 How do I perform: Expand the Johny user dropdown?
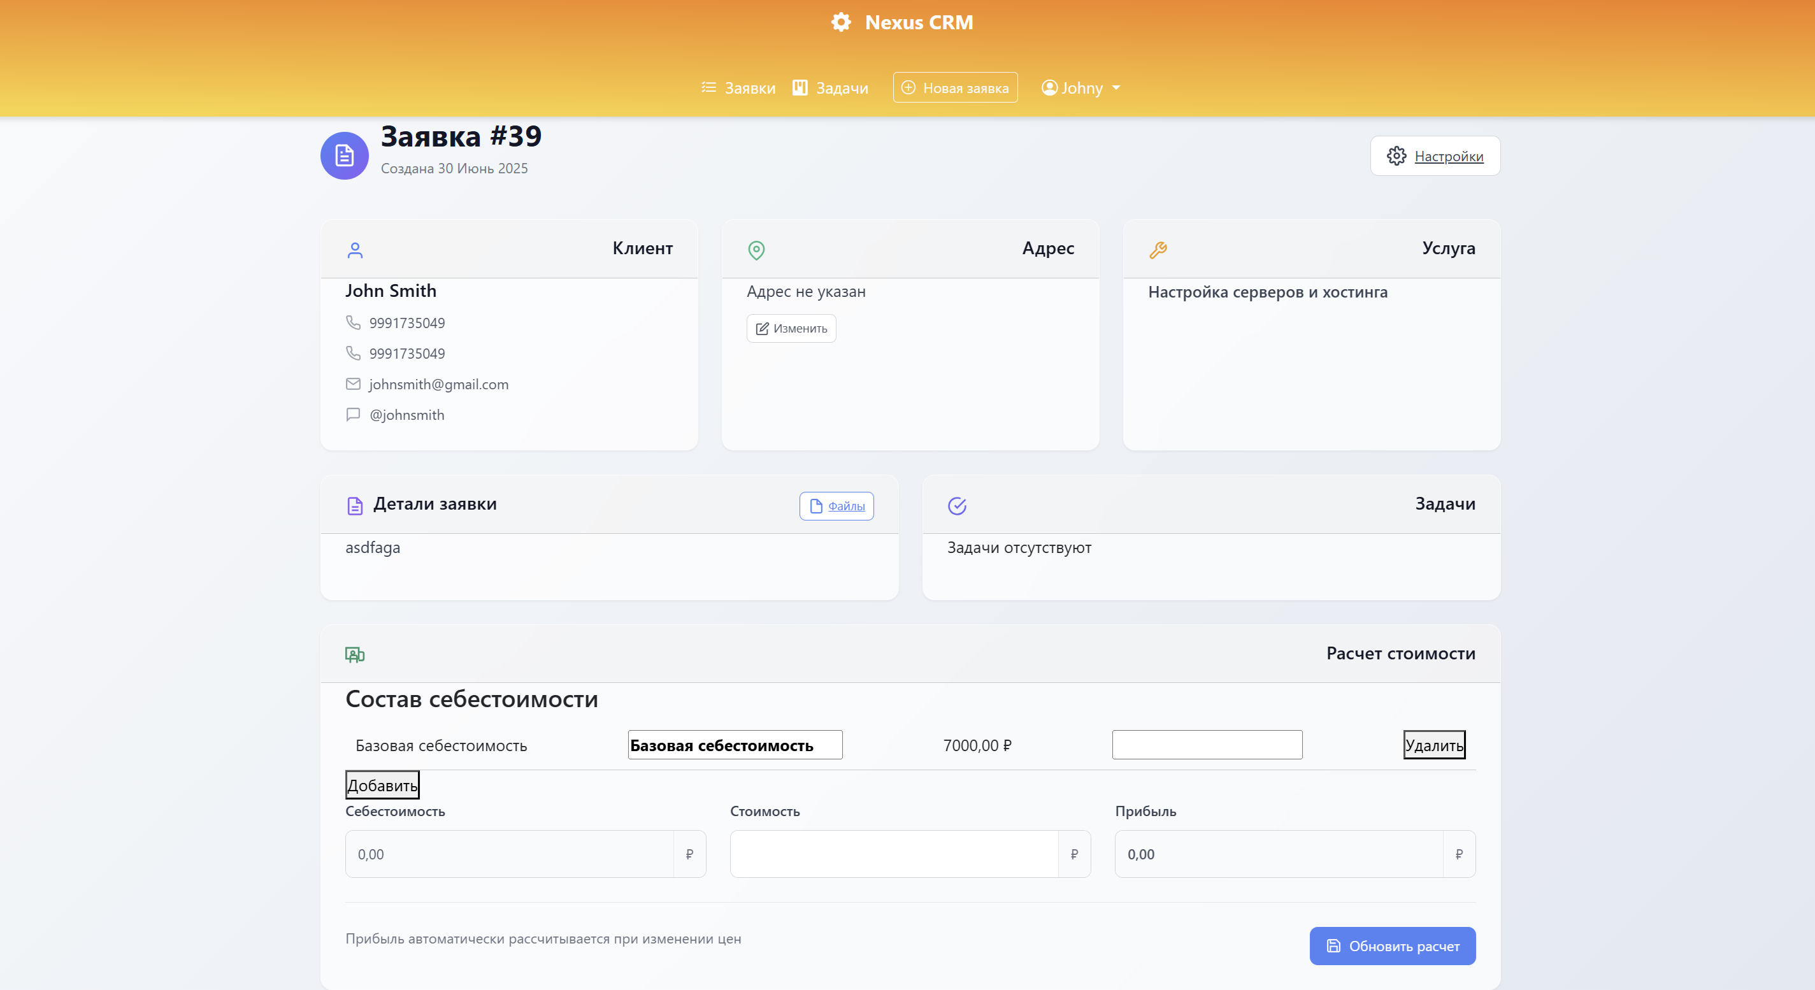pyautogui.click(x=1081, y=88)
